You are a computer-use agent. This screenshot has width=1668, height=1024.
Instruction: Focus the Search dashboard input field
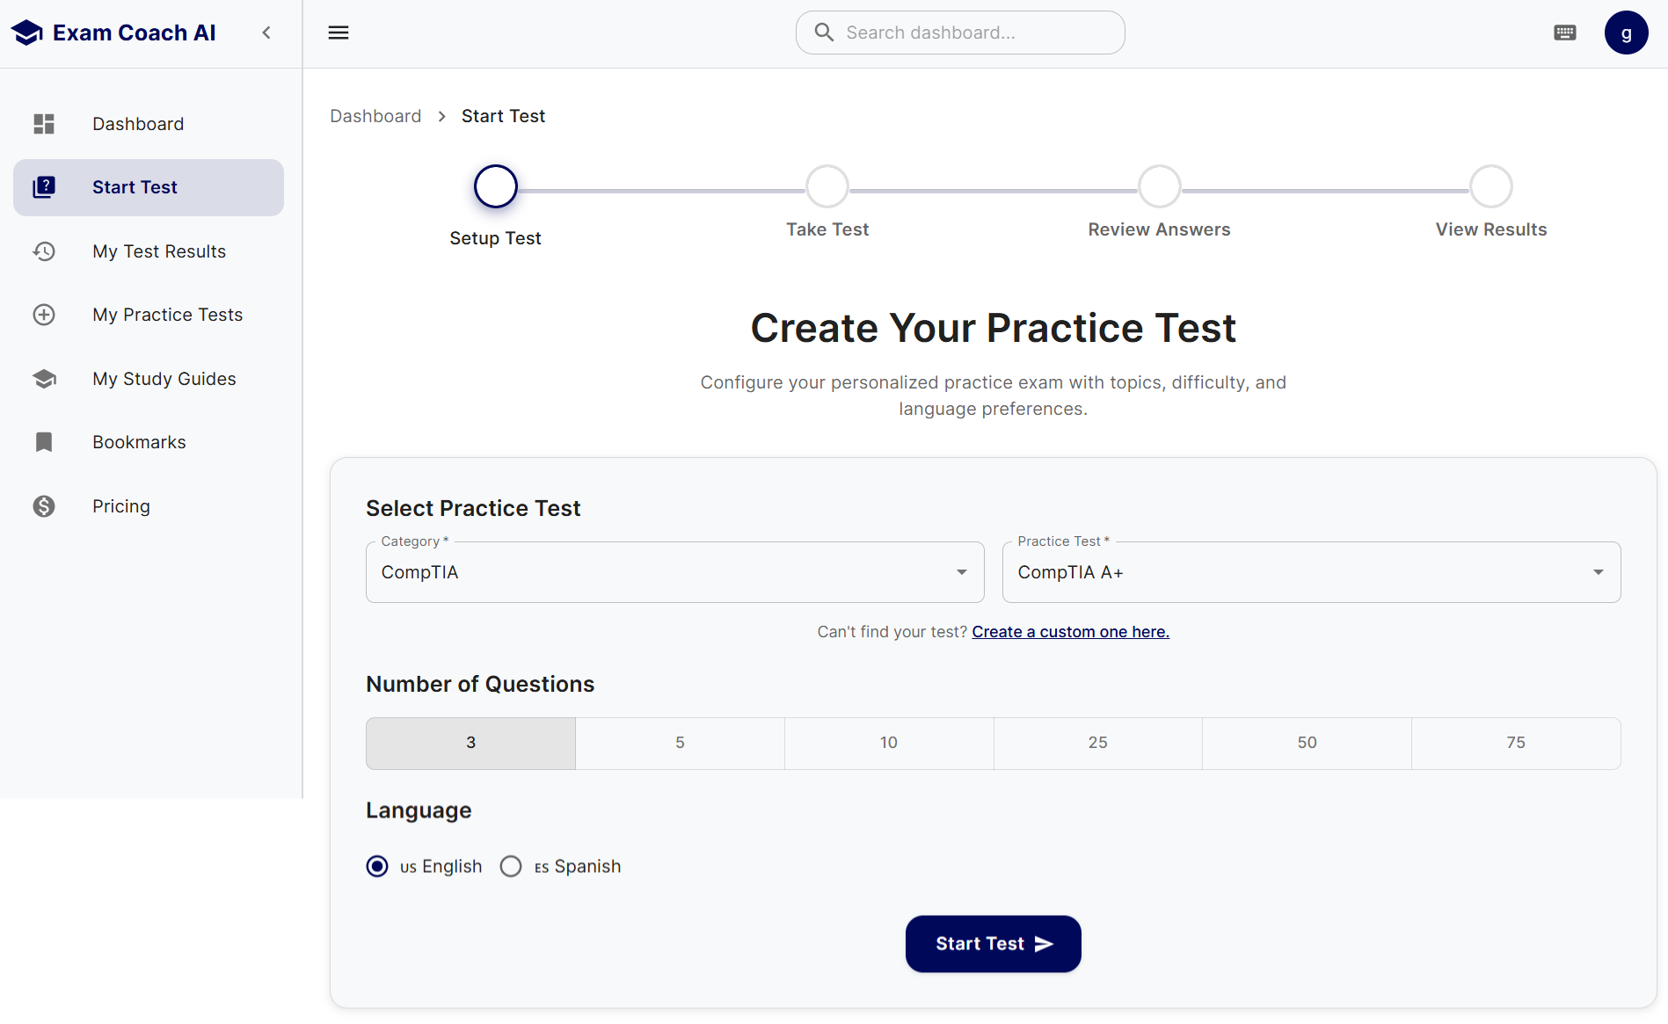tap(960, 33)
